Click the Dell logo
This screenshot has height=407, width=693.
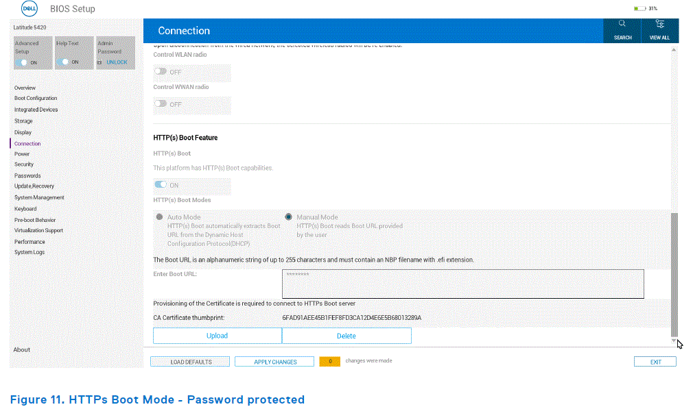28,9
